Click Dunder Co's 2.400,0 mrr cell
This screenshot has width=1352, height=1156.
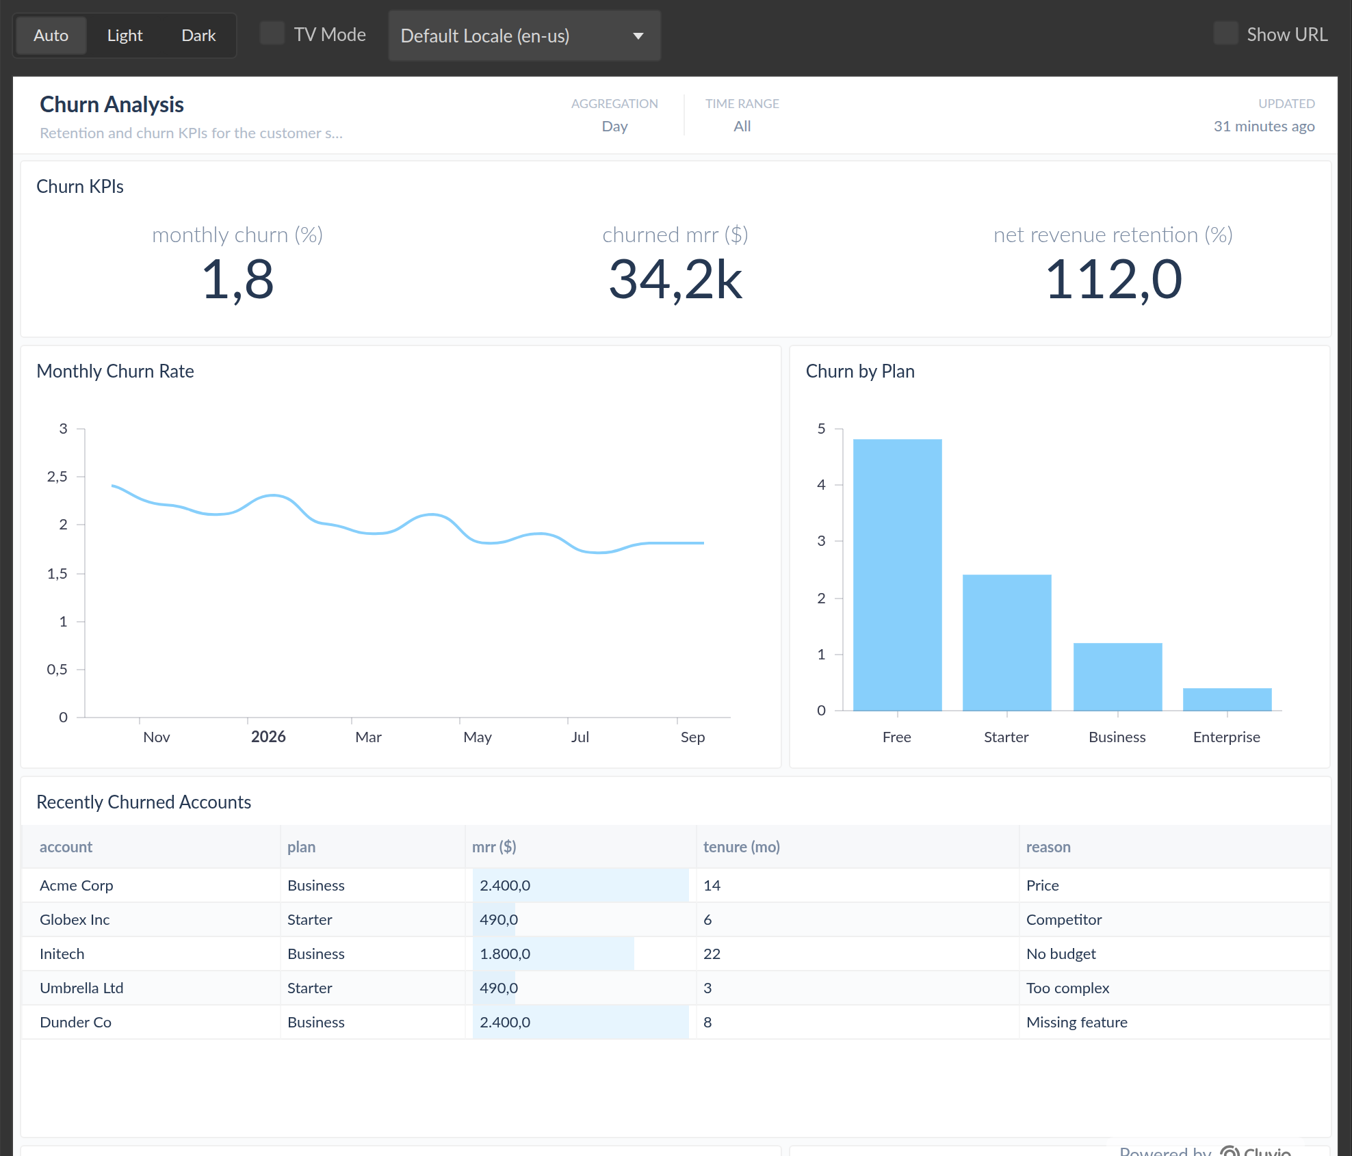pos(581,1022)
